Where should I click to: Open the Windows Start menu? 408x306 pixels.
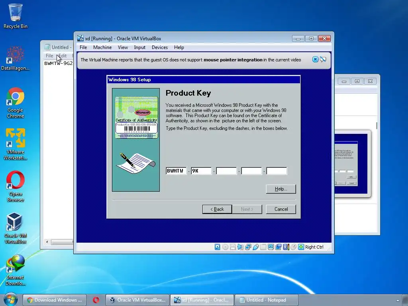(x=10, y=300)
